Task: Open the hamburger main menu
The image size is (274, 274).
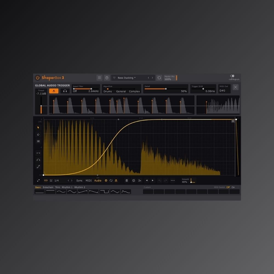Action: click(x=99, y=78)
